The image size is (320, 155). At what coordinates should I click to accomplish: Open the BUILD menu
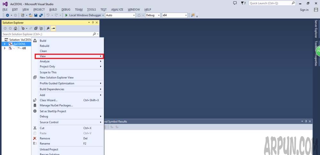[x=53, y=10]
